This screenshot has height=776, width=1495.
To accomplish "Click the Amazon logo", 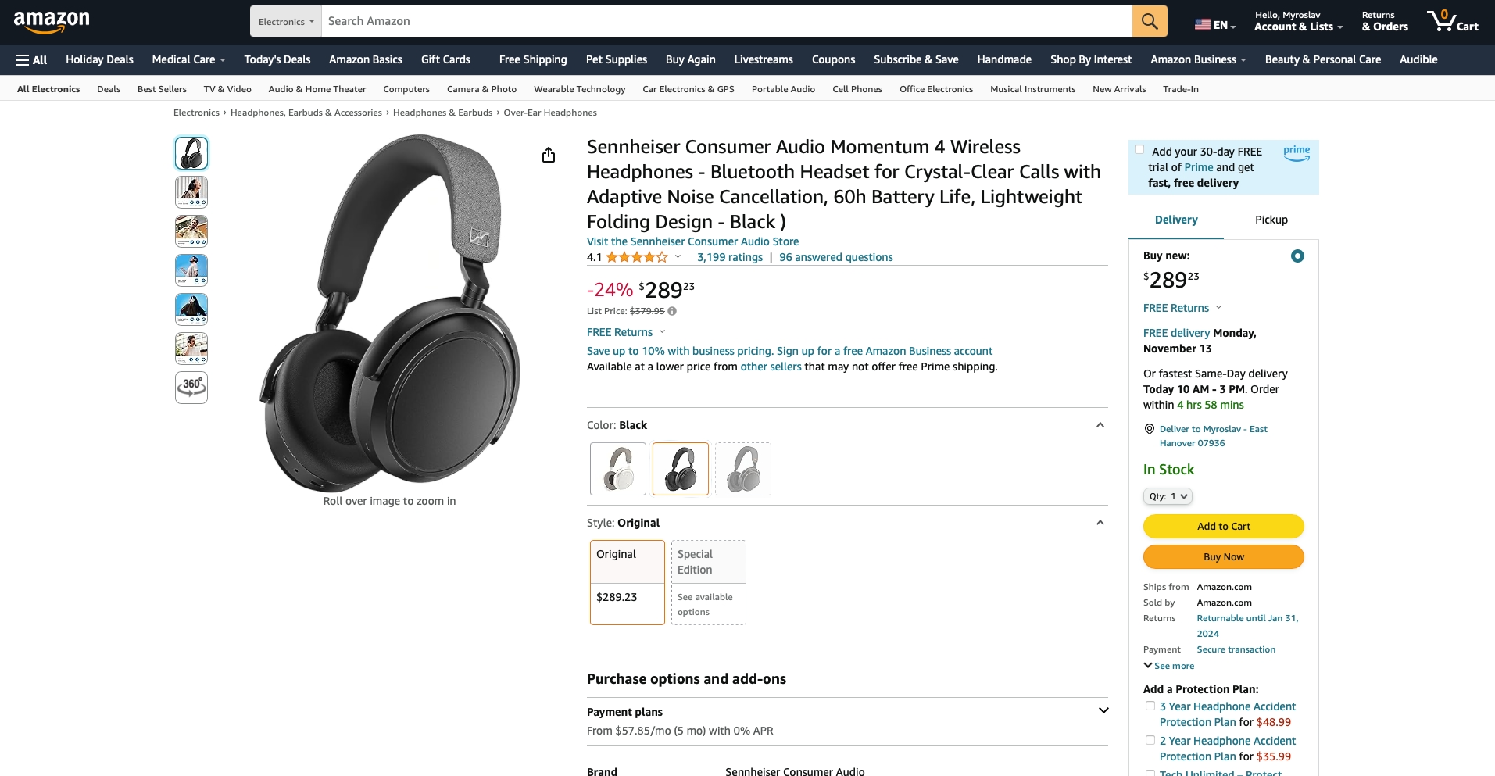I will pyautogui.click(x=52, y=22).
